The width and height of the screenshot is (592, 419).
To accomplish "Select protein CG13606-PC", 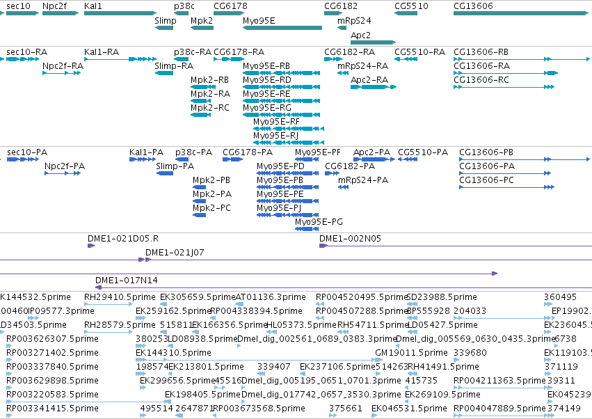I will coord(487,180).
